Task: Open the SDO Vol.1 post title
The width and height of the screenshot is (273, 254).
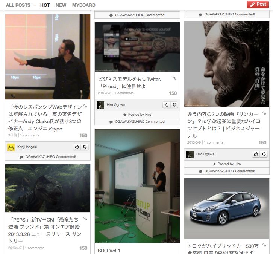Action: tap(109, 251)
